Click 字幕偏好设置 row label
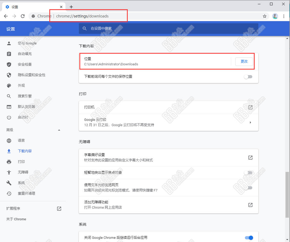 94,155
